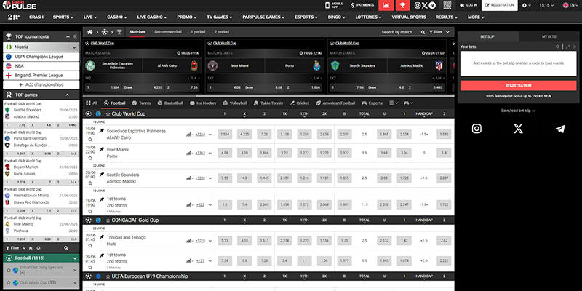This screenshot has height=291, width=582.
Task: Favorite the UEFA European U19 Championship star
Action: point(108,276)
